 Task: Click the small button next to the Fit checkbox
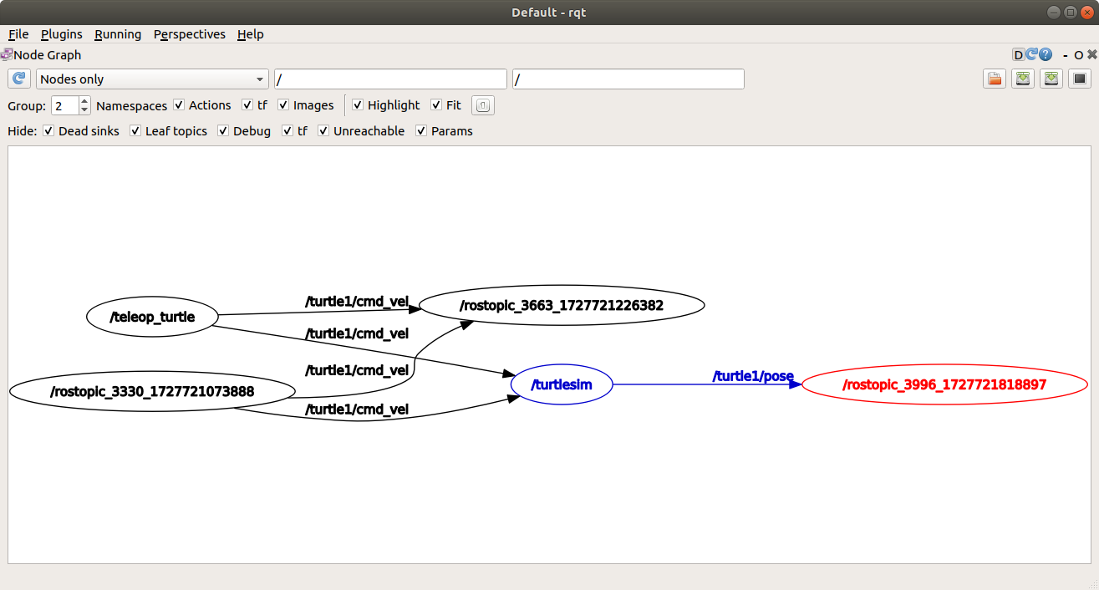(481, 105)
